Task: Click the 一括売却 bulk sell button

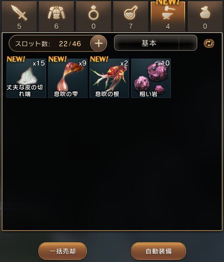Action: [63, 251]
